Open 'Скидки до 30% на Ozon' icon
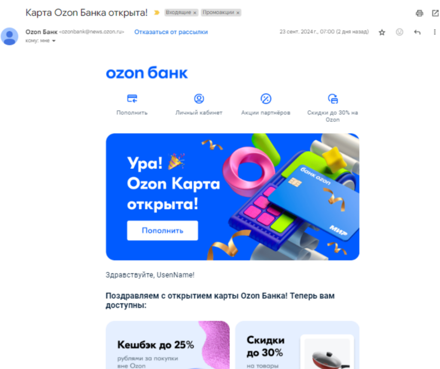The width and height of the screenshot is (440, 369). 333,99
